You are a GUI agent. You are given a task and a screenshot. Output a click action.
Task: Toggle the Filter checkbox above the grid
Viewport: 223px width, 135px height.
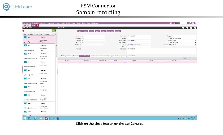click(186, 58)
